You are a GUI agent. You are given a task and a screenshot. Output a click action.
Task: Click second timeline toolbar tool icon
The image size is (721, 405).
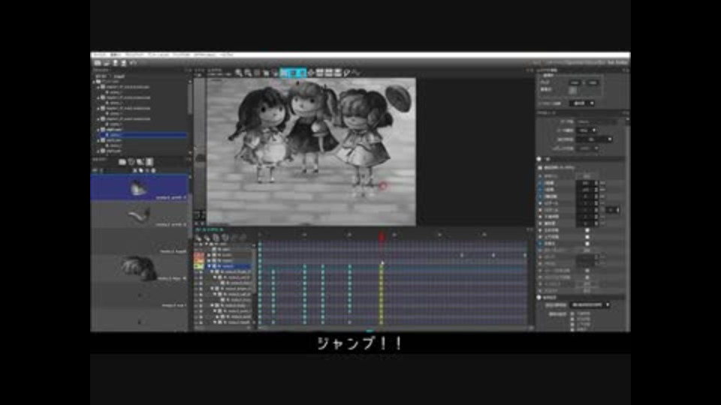click(x=207, y=238)
